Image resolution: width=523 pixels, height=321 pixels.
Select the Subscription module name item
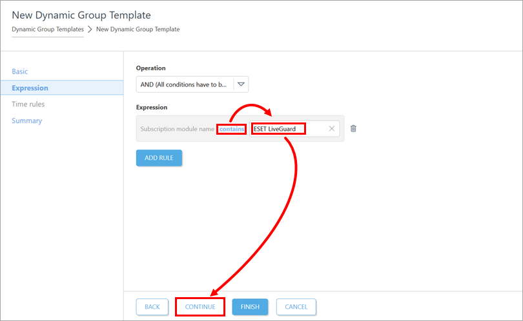pos(177,129)
